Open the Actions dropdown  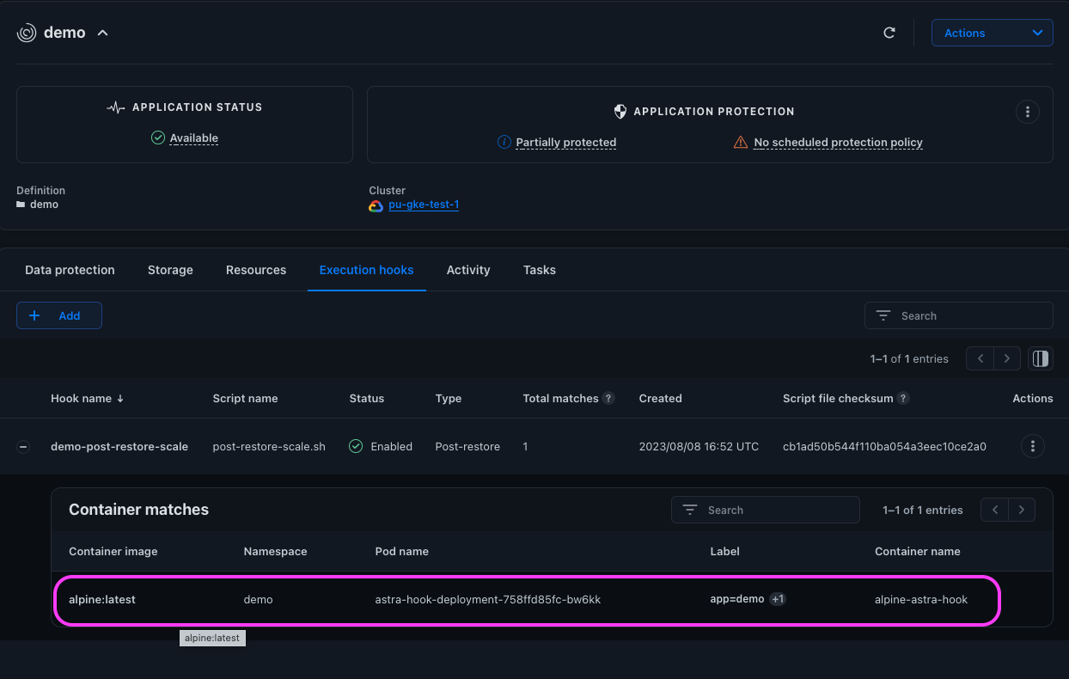[992, 34]
